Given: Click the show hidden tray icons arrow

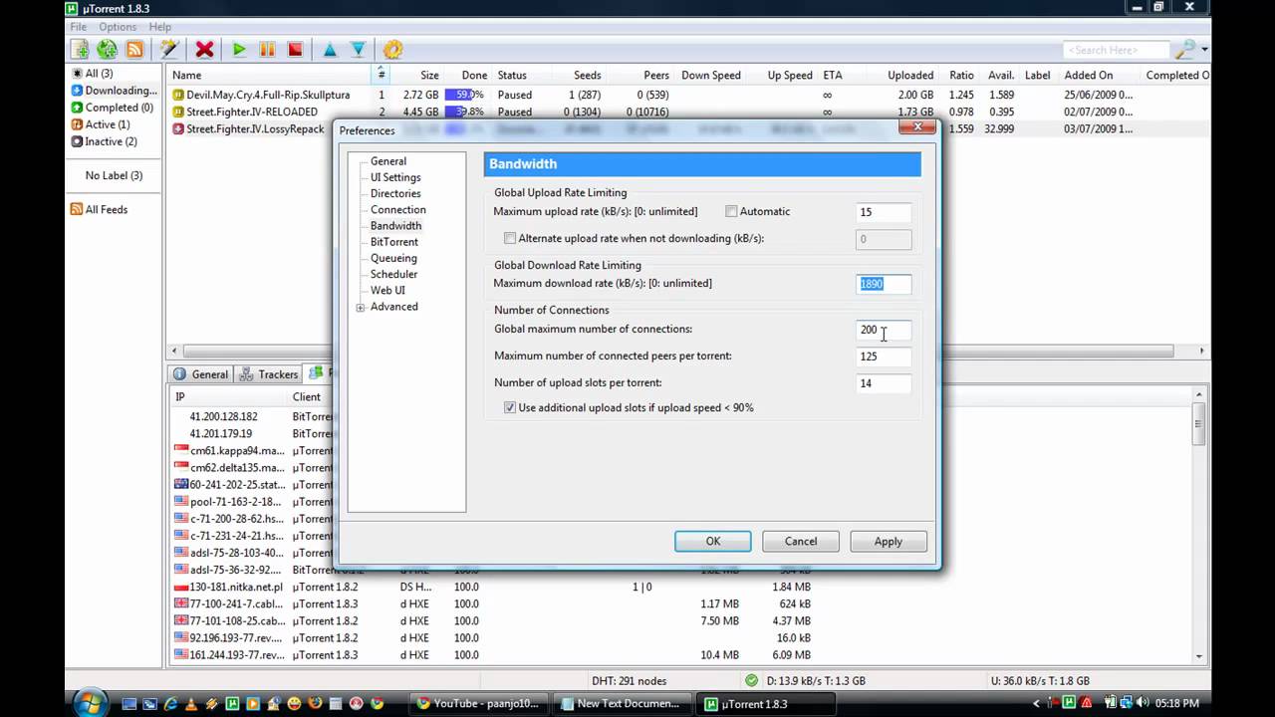Looking at the screenshot, I should click(1036, 703).
